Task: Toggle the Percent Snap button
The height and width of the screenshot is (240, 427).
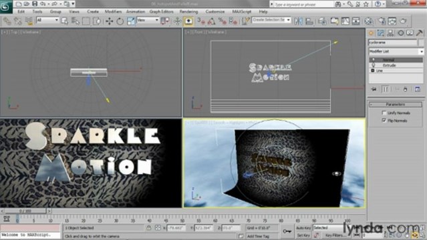Action: pos(223,21)
